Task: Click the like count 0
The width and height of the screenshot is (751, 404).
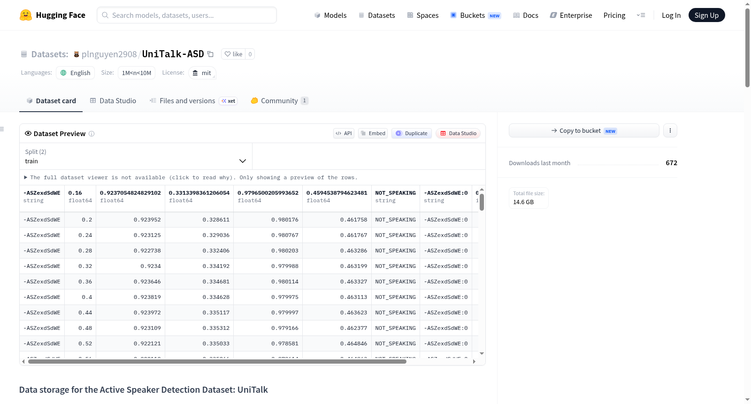Action: [250, 54]
